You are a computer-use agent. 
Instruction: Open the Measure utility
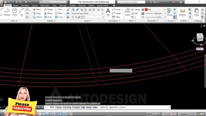pos(183,13)
